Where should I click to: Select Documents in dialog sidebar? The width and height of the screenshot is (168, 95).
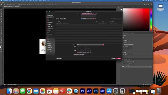(x=50, y=19)
